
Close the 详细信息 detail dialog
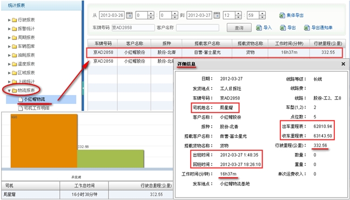344,64
